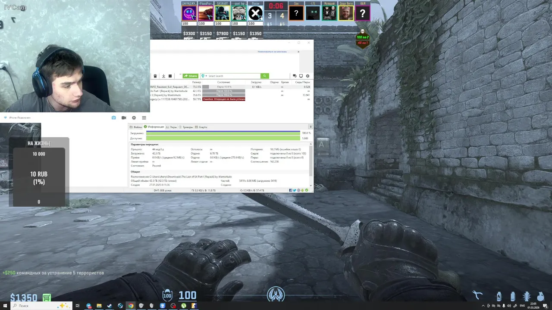Viewport: 552px width, 310px height.
Task: Take a snapshot with iVCam camera icon
Action: tap(114, 118)
